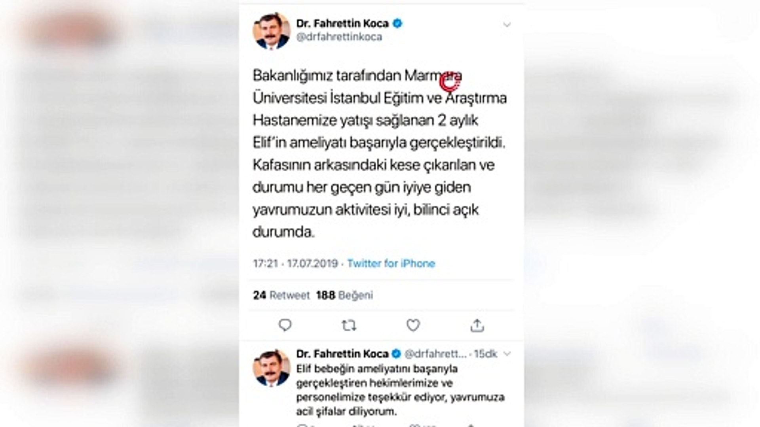View the 188 Beğeni likes list
Image resolution: width=760 pixels, height=427 pixels.
click(x=344, y=295)
